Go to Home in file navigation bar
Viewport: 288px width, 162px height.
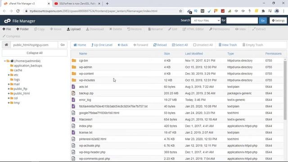(80, 45)
